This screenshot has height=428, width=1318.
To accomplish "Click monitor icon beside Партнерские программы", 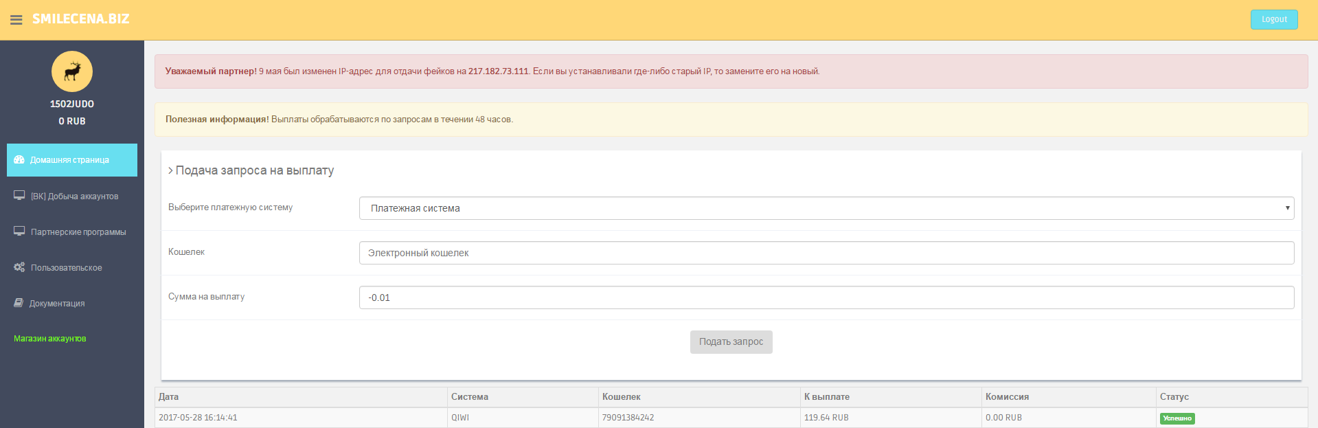I will [x=19, y=232].
